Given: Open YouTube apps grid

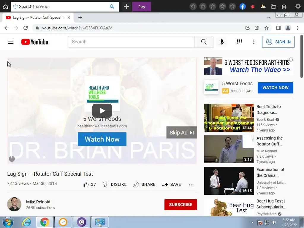Looking at the screenshot, I should [x=240, y=42].
